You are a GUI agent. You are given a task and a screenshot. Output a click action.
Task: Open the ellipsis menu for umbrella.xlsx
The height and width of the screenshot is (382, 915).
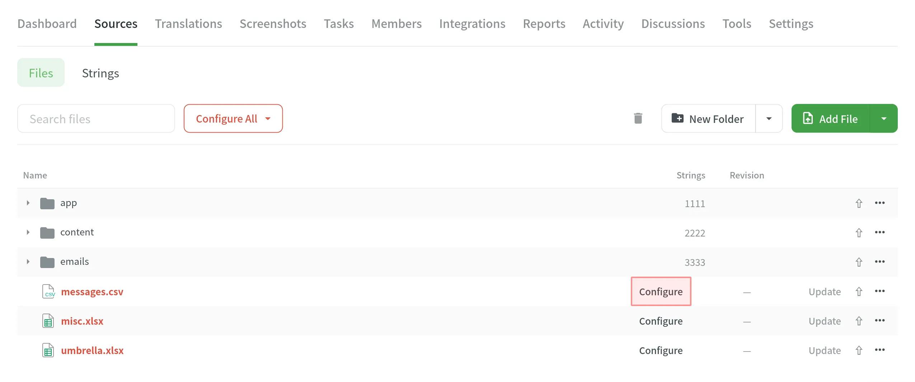(x=880, y=350)
